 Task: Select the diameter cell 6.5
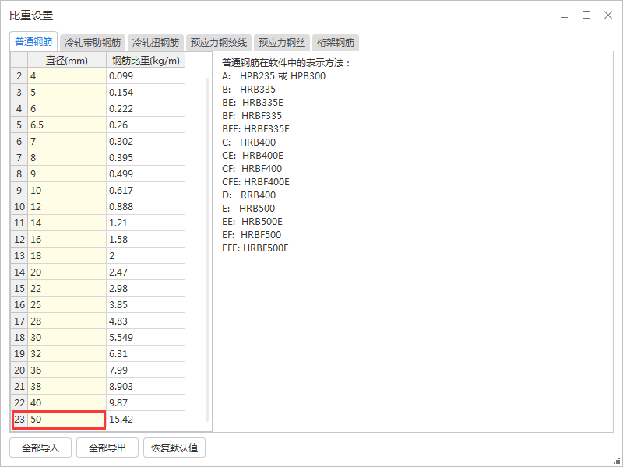(x=67, y=125)
